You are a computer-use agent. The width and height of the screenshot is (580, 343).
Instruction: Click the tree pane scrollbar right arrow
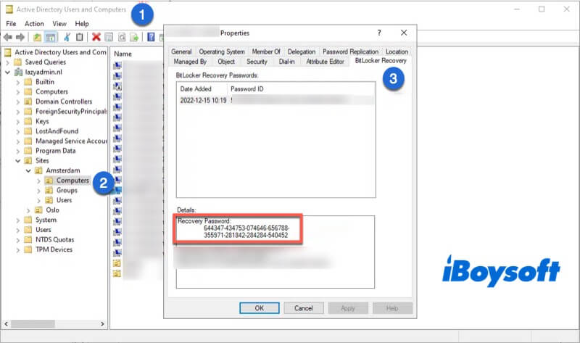pos(102,323)
